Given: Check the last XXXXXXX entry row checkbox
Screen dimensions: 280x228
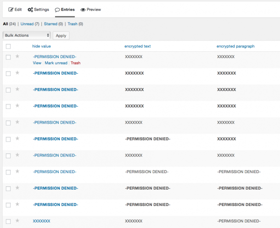Looking at the screenshot, I should tap(8, 222).
